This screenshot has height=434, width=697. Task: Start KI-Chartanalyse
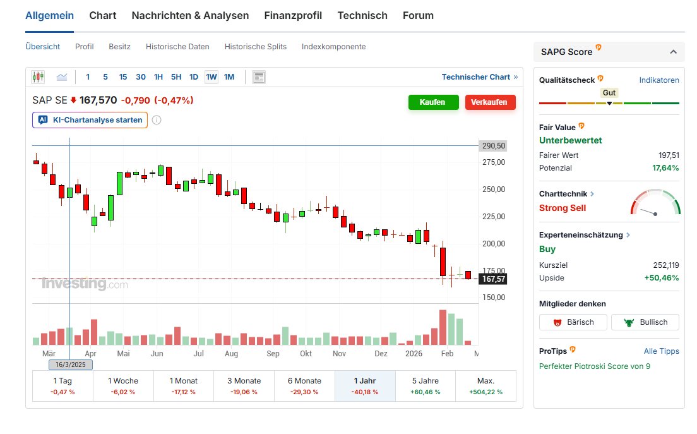(90, 120)
